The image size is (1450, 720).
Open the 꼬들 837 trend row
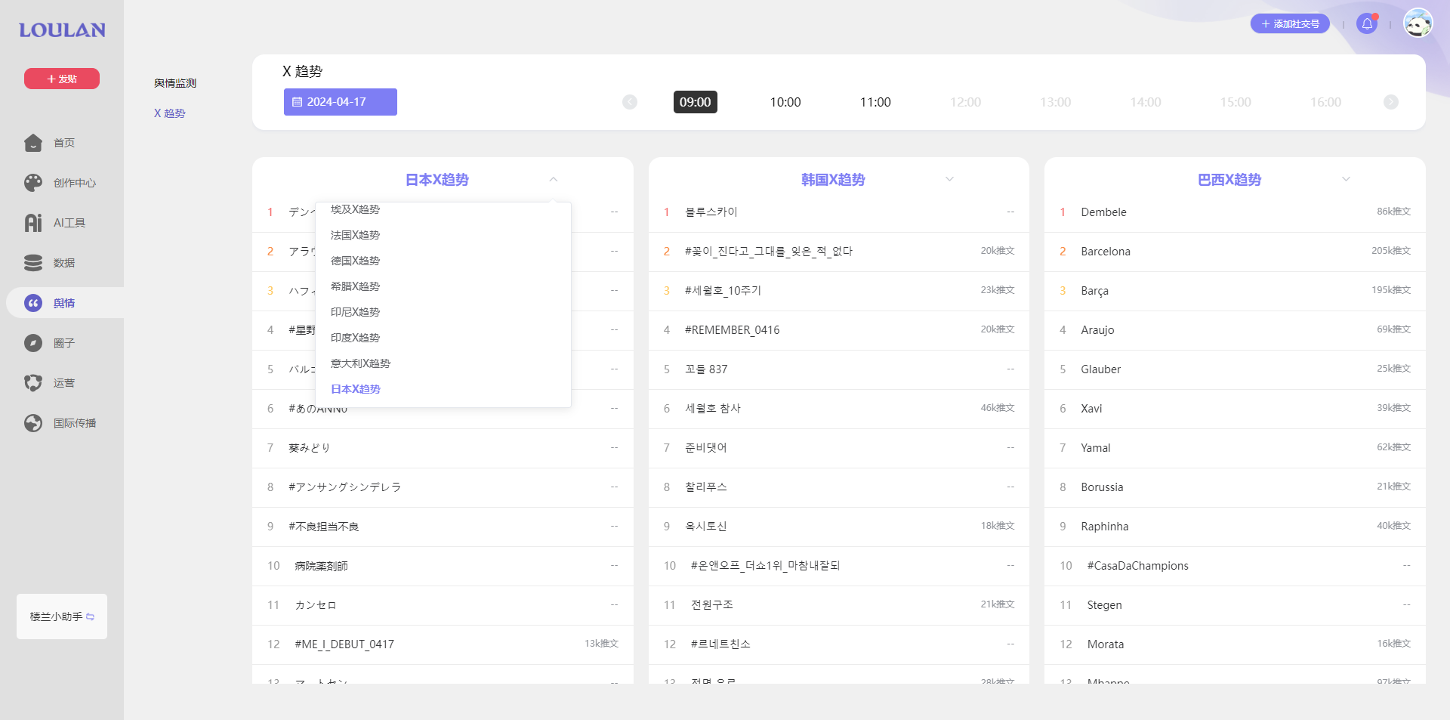pyautogui.click(x=839, y=369)
